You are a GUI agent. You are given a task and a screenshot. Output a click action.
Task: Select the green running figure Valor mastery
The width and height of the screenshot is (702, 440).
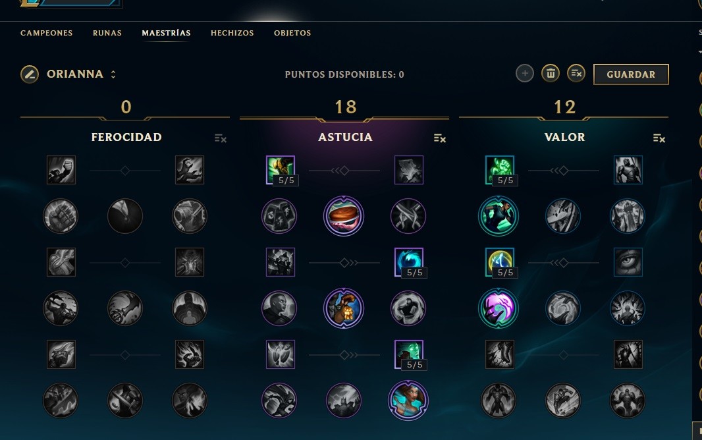[499, 216]
